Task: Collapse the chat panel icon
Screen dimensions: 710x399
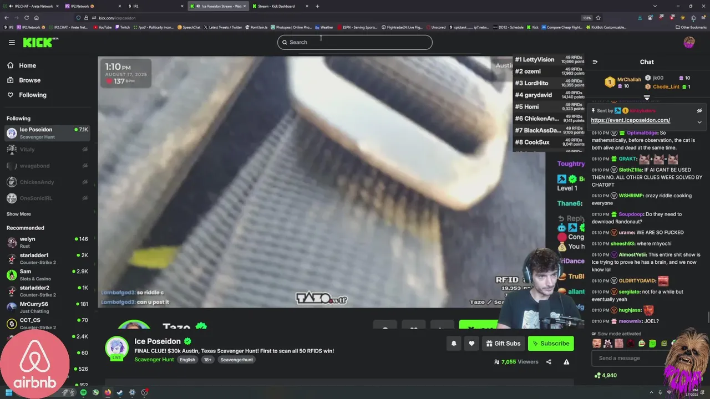Action: (x=595, y=62)
